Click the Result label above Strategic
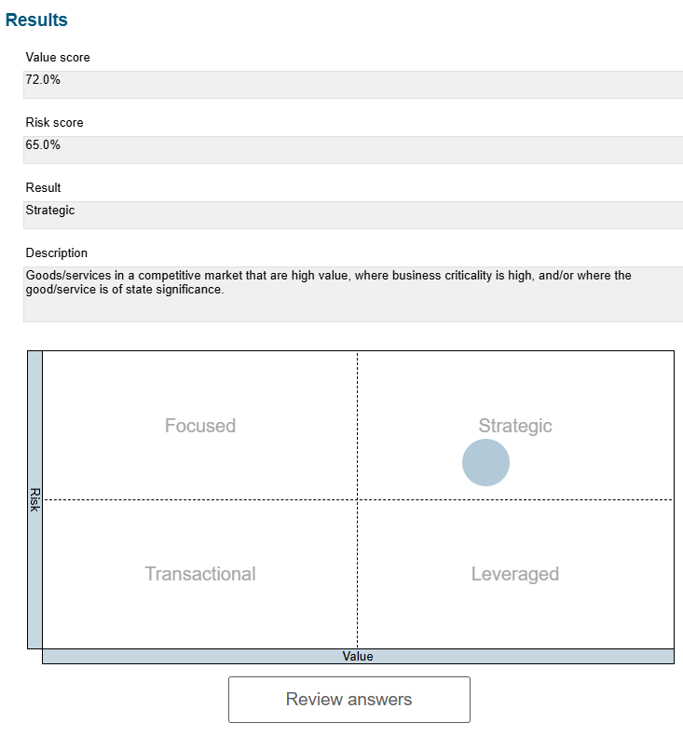Screen dimensions: 683x736 [43, 188]
